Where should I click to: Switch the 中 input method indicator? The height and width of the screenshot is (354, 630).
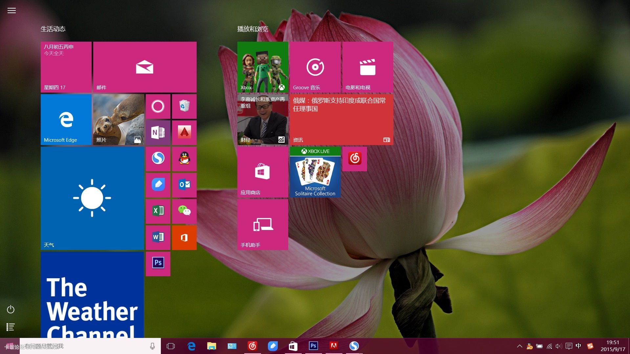point(578,346)
